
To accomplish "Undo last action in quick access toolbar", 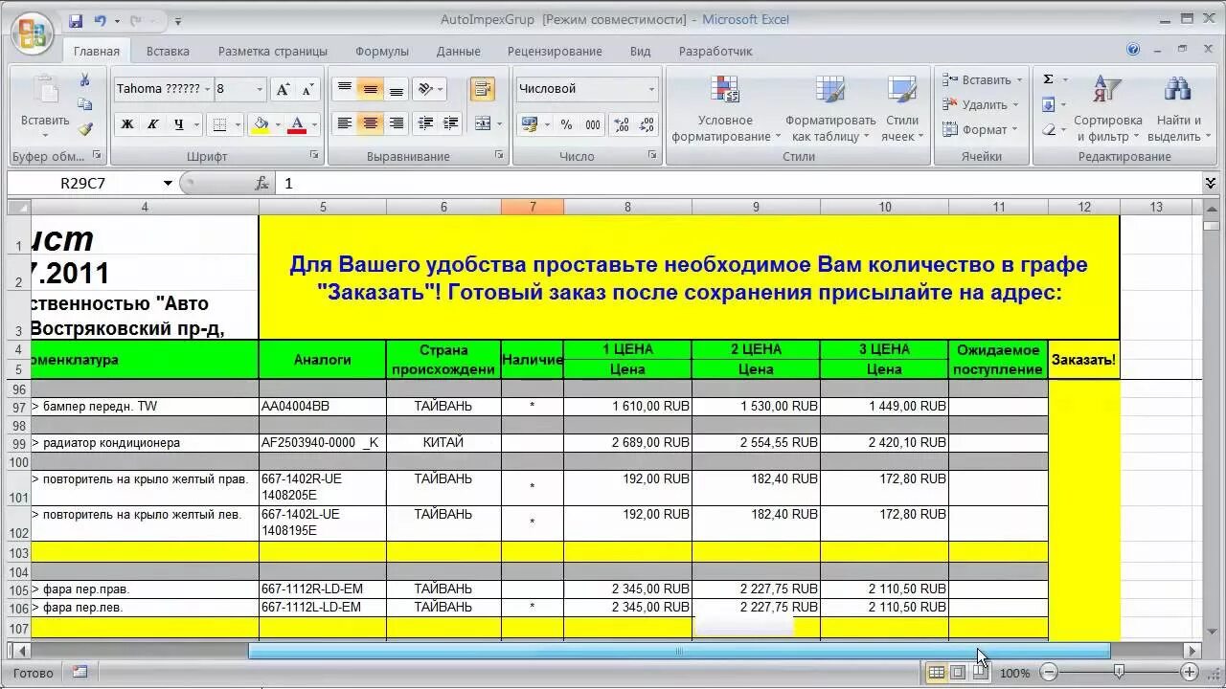I will coord(101,20).
